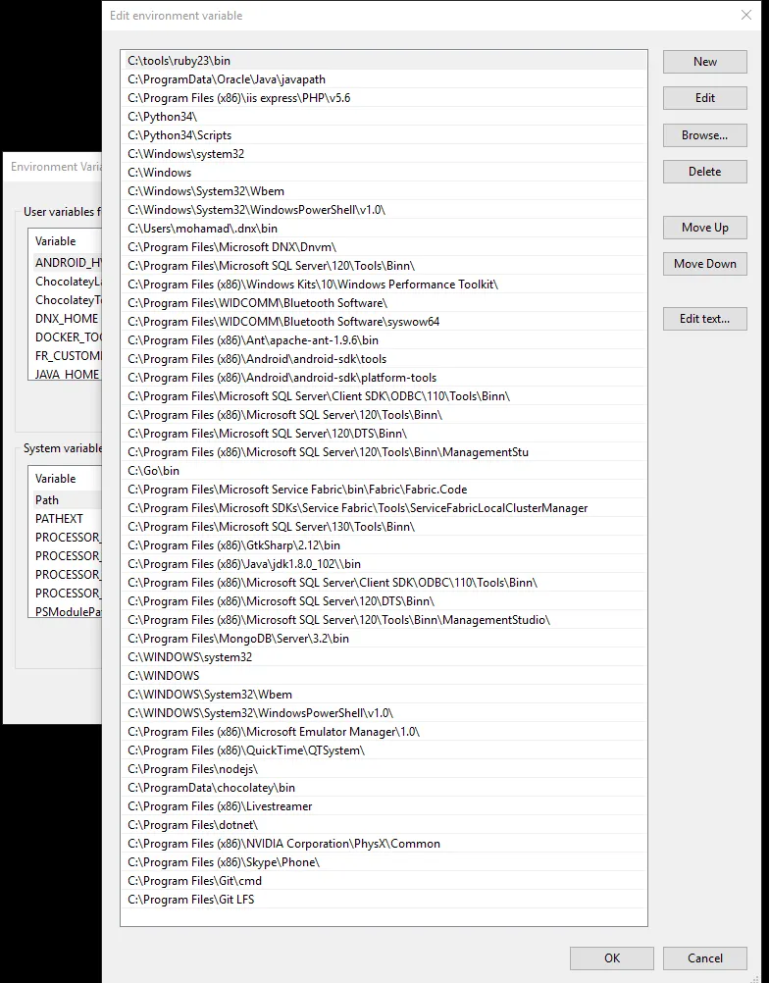Select the Microsoft Emulator Manager\1.0\ entry
Image resolution: width=769 pixels, height=983 pixels.
[384, 732]
